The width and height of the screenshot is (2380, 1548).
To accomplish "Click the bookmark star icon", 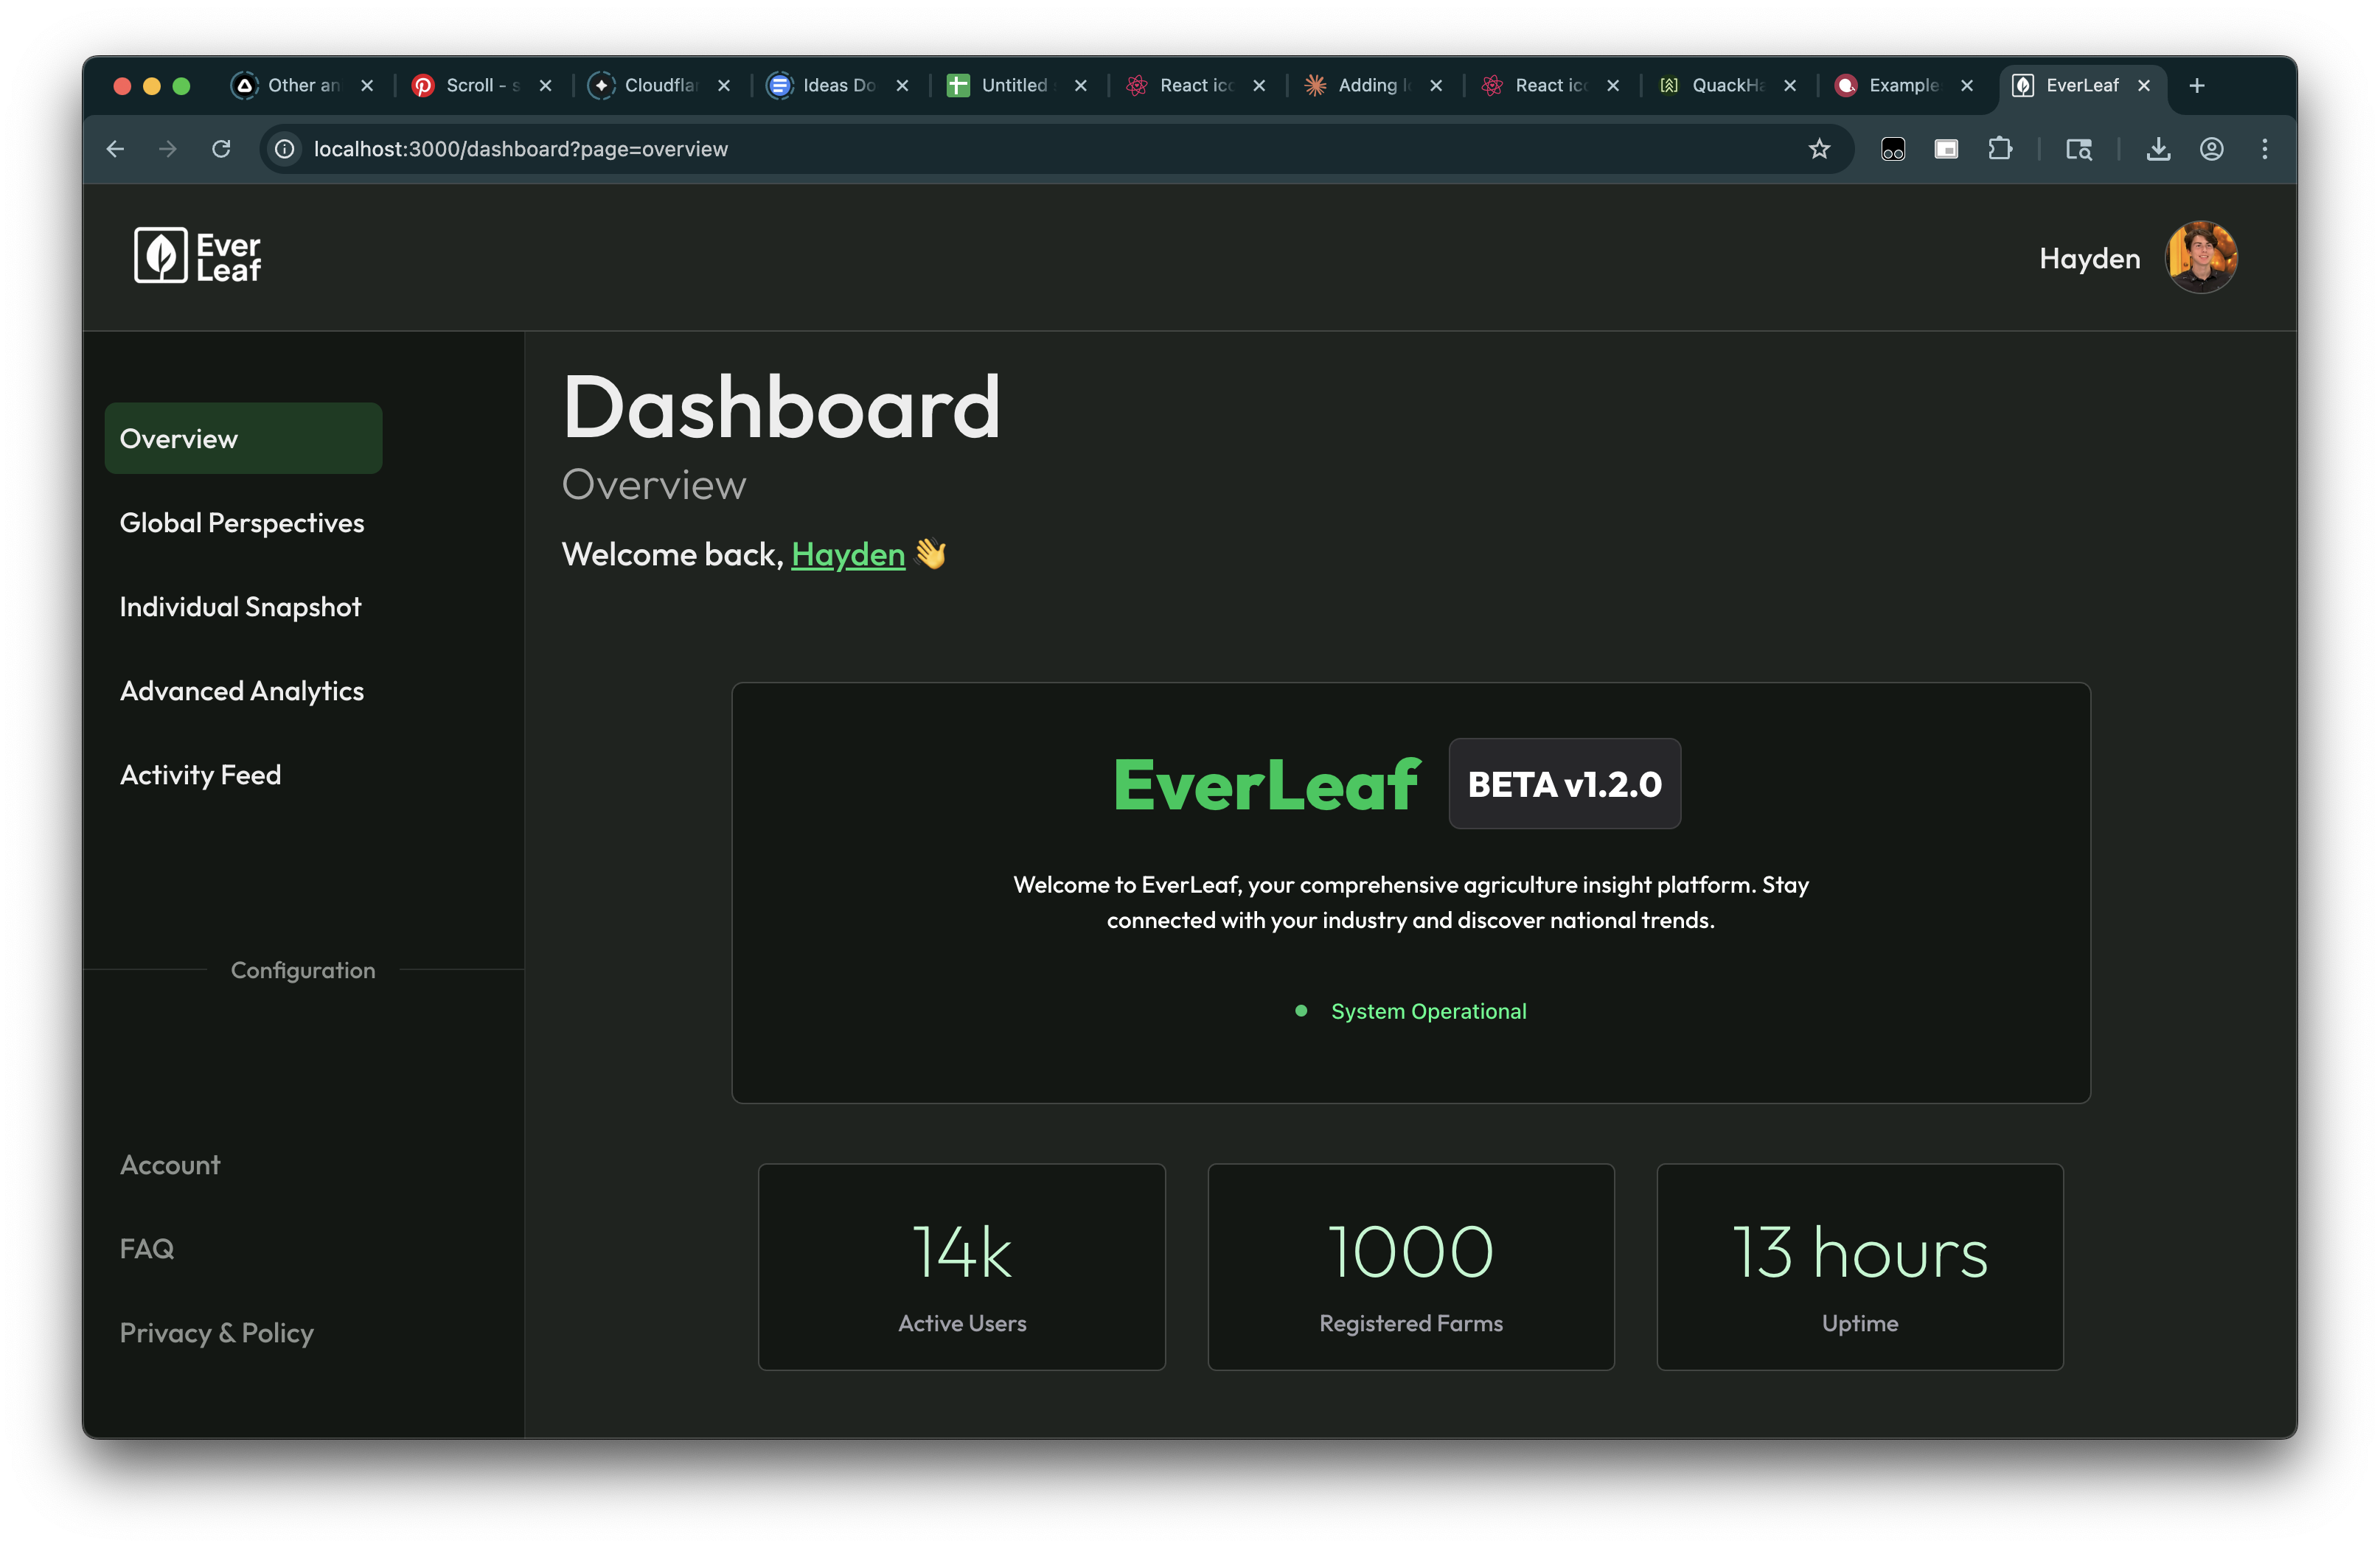I will click(x=1819, y=149).
